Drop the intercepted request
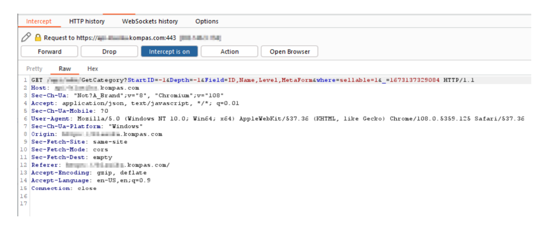This screenshot has height=233, width=544. (x=109, y=52)
